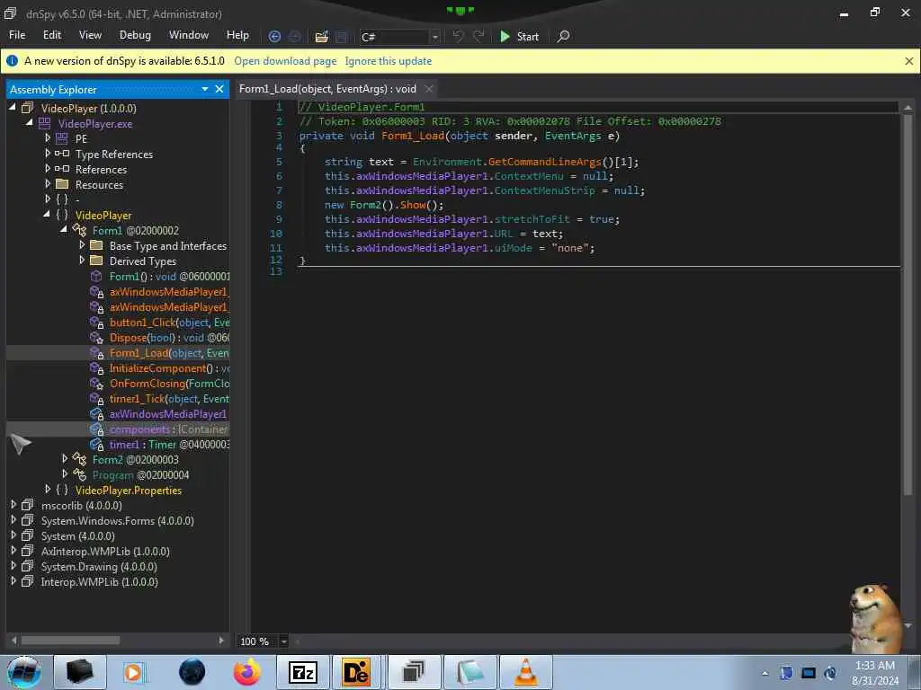Start debugging with the Start button
Screen dimensions: 921x690
[x=519, y=36]
